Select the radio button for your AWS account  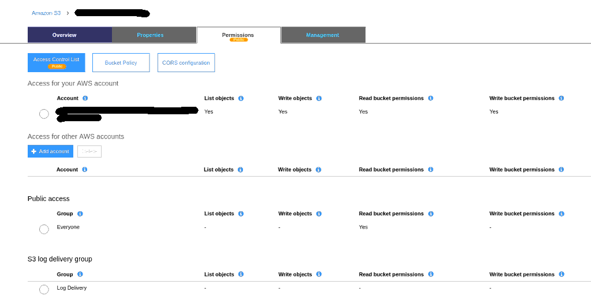coord(44,114)
